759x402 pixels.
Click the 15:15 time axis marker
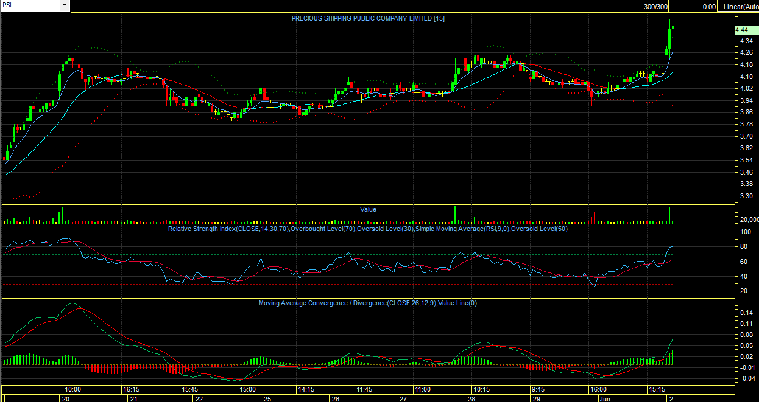point(655,389)
